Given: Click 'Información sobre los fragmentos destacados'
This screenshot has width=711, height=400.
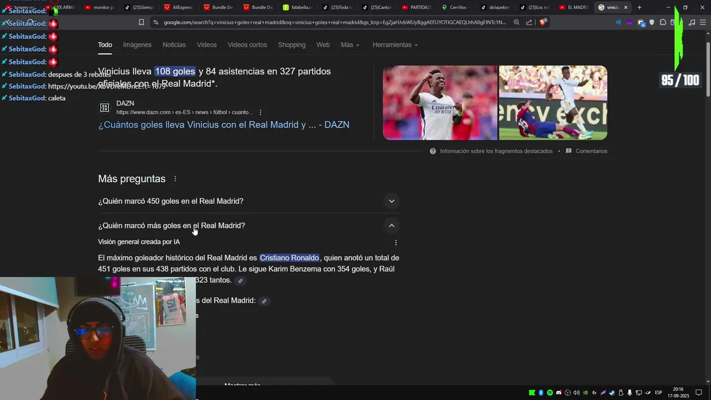Looking at the screenshot, I should [x=496, y=151].
